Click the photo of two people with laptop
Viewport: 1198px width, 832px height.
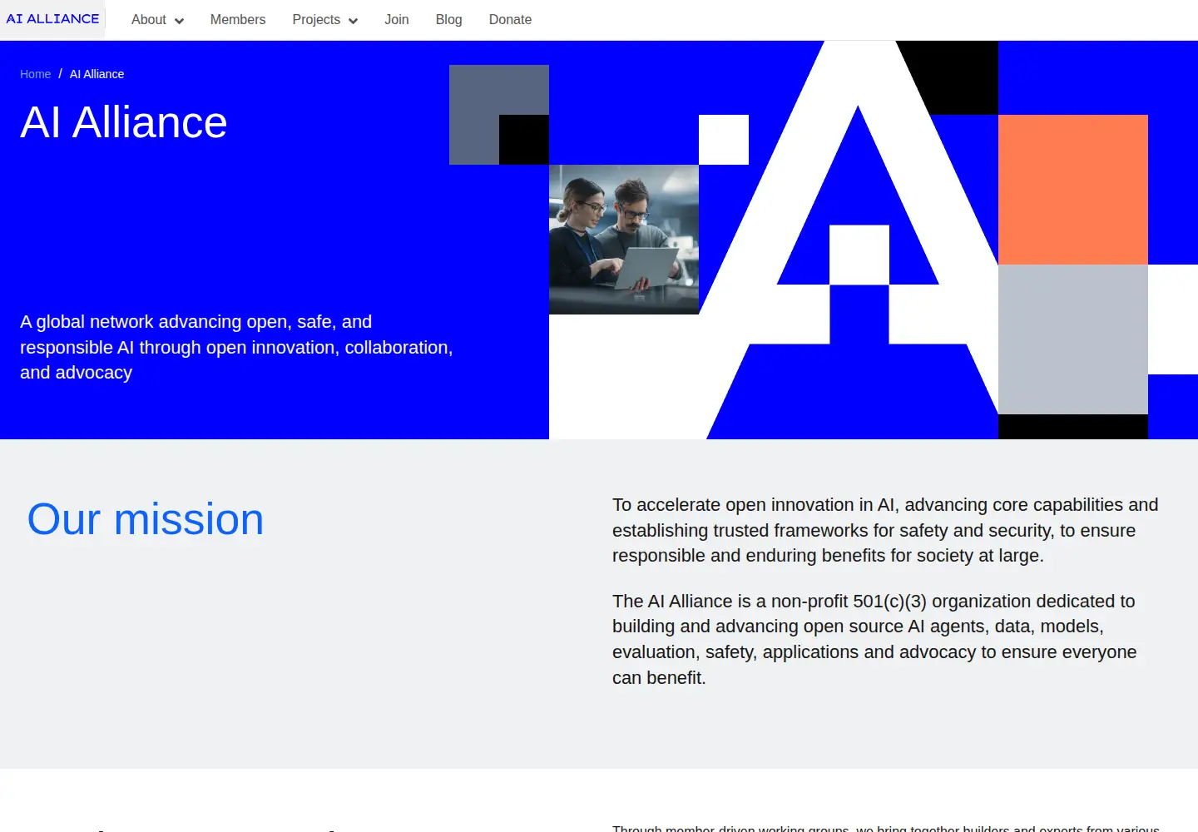pyautogui.click(x=624, y=240)
